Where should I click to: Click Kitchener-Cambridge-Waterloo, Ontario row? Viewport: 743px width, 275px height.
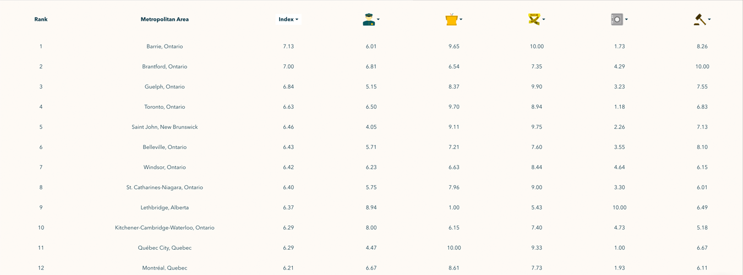click(x=165, y=228)
